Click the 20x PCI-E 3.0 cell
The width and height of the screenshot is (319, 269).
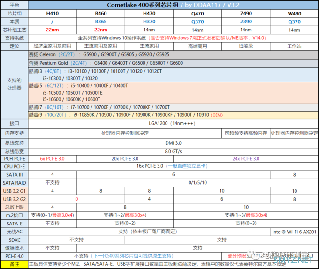point(125,159)
